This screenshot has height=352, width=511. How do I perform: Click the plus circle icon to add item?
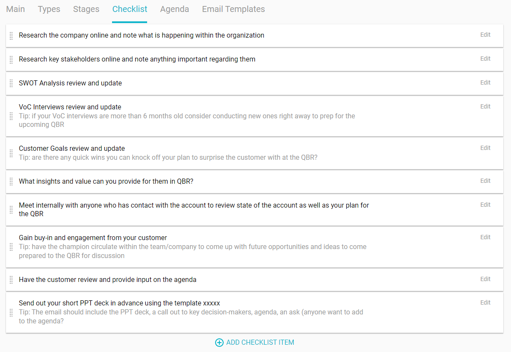[x=219, y=343]
